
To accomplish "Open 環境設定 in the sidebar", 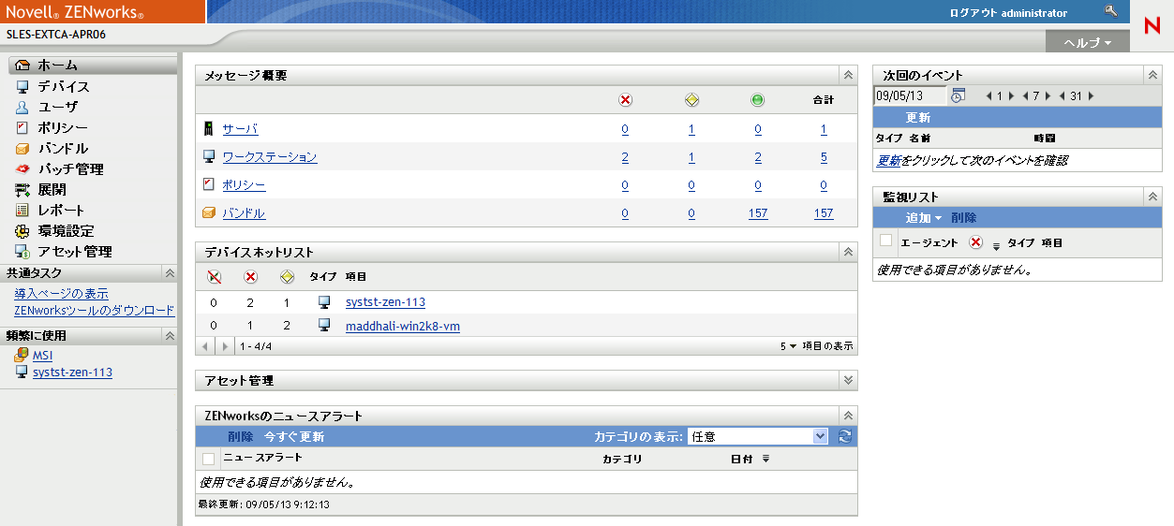I will 66,230.
